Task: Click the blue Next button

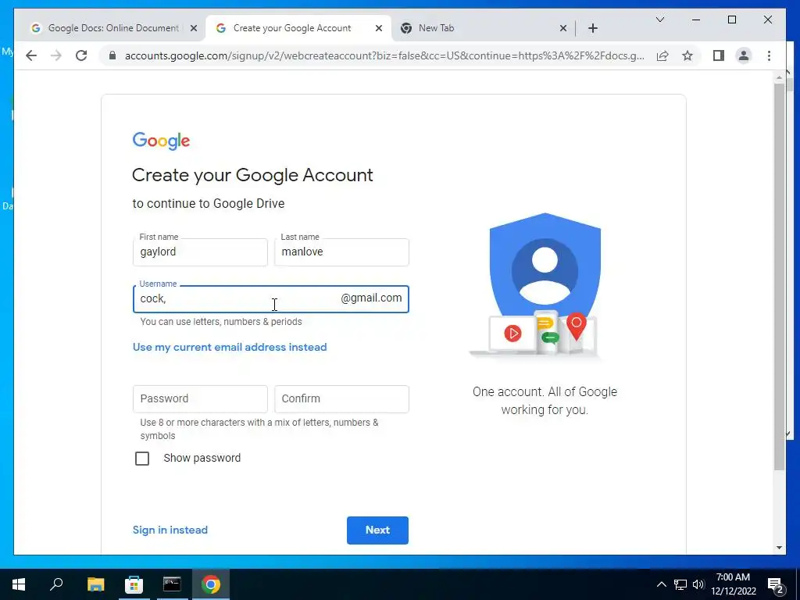Action: [377, 530]
